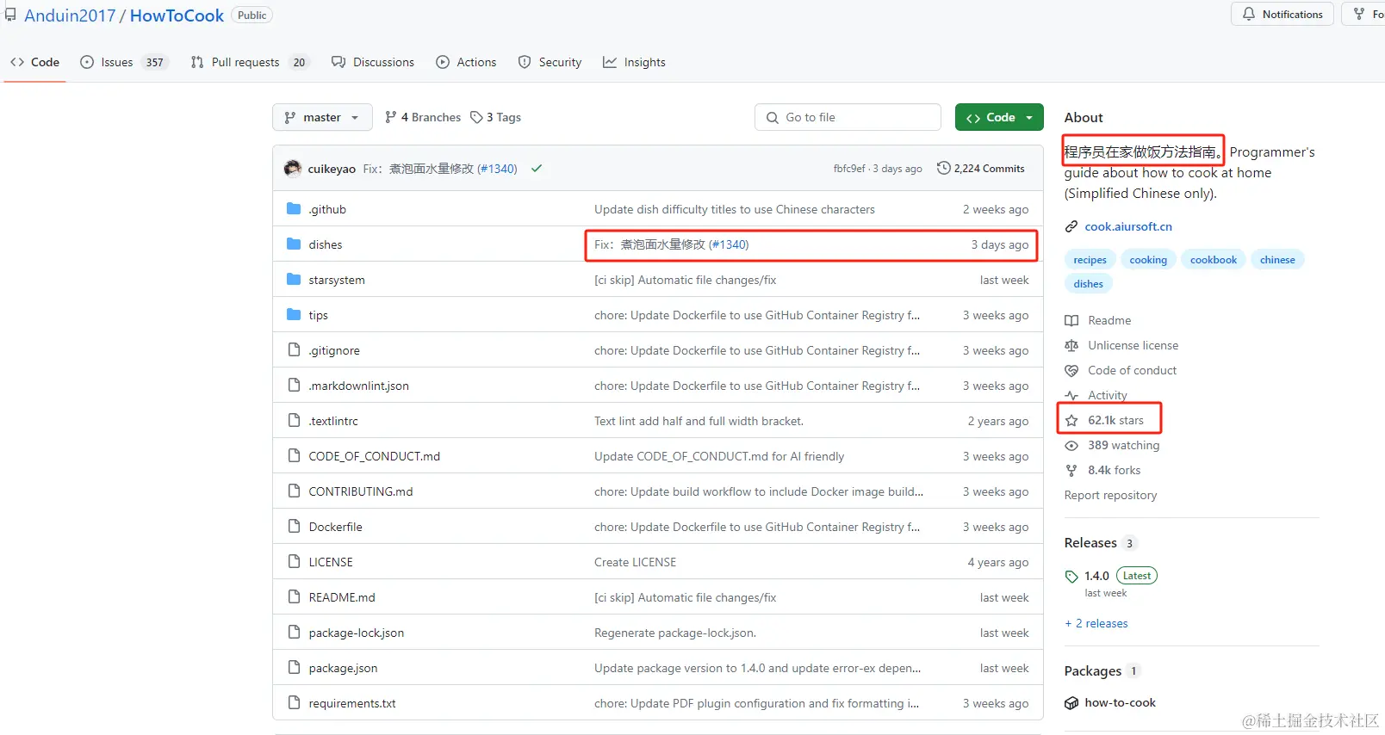Open the Code tab
The height and width of the screenshot is (735, 1385).
pyautogui.click(x=35, y=62)
